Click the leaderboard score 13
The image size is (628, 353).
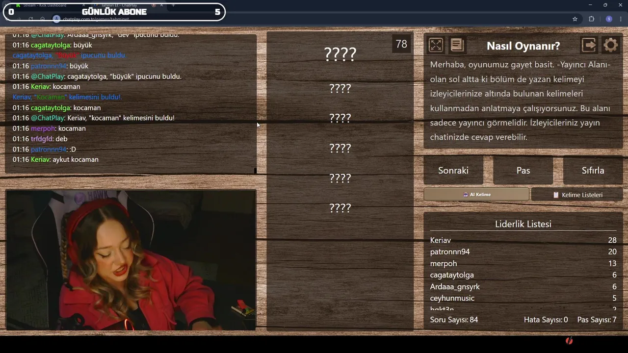point(612,263)
